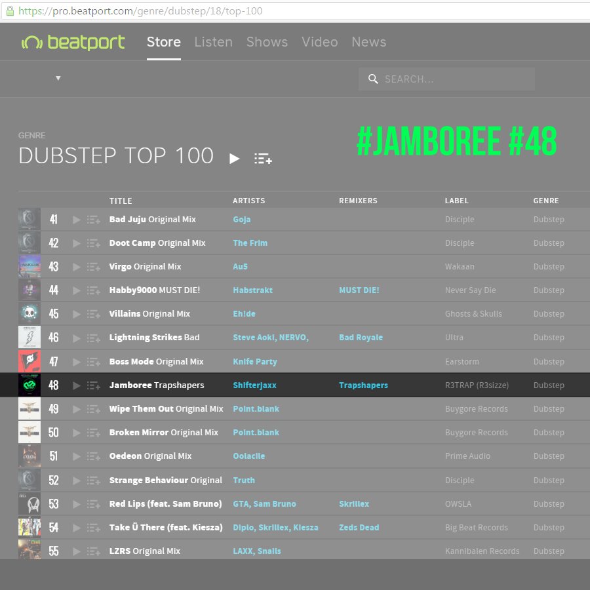Add Broken Mirror to queue
Image resolution: width=590 pixels, height=590 pixels.
click(93, 433)
